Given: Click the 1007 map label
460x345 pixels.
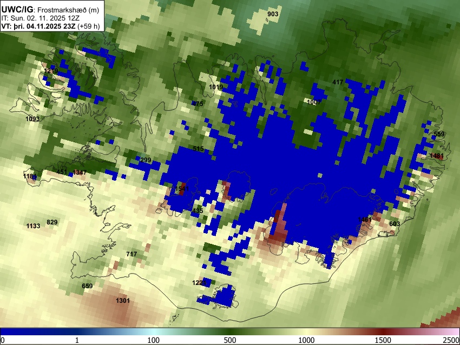Looking at the screenshot, I should (x=314, y=102).
